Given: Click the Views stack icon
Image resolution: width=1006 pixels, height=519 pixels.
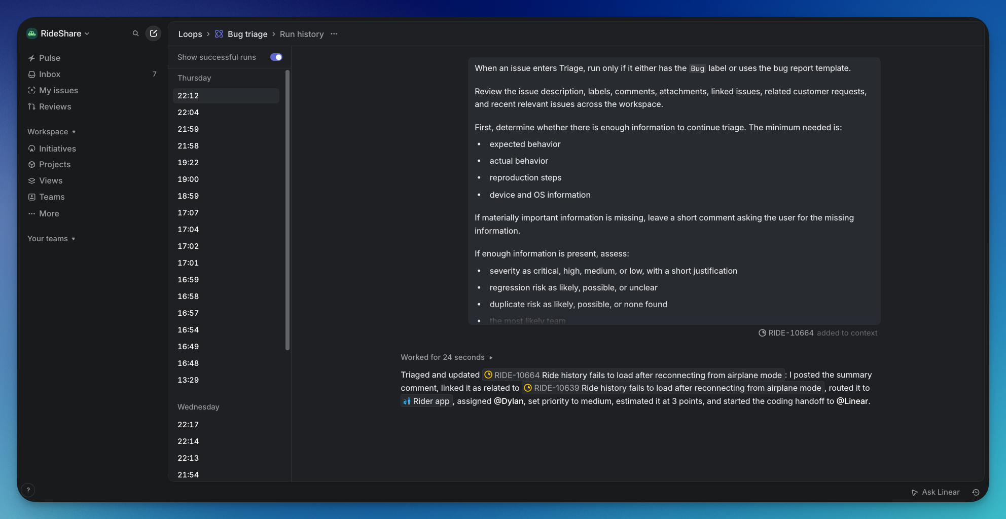Looking at the screenshot, I should (32, 180).
